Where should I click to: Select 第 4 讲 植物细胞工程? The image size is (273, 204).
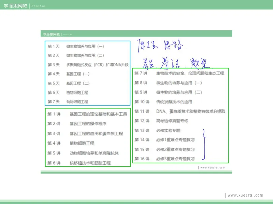(x=71, y=143)
